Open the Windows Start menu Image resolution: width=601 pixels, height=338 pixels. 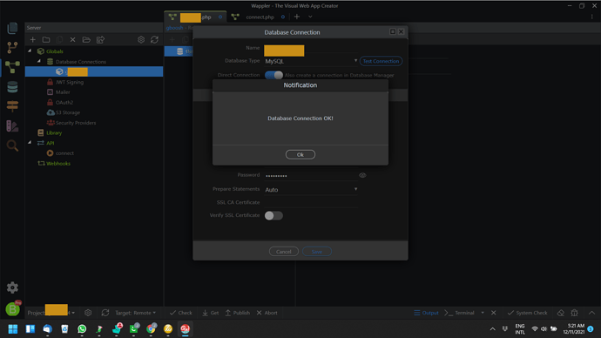13,328
